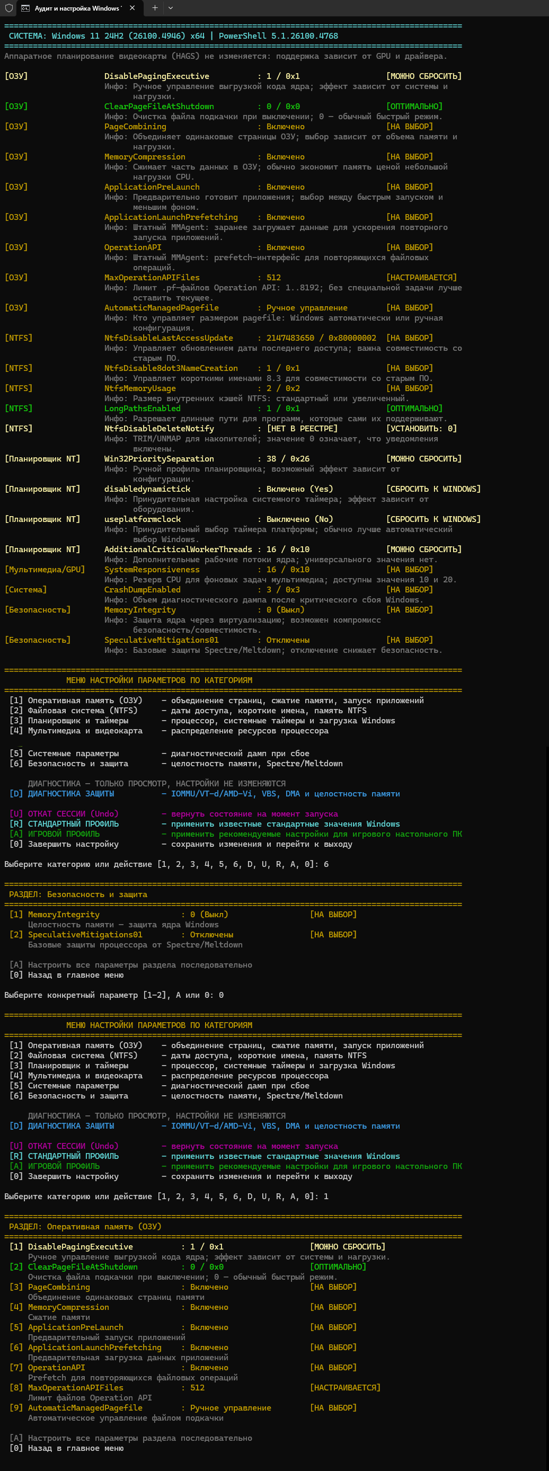Click the '[УСТАНОВИТЬ: 0]' status label

pyautogui.click(x=422, y=428)
